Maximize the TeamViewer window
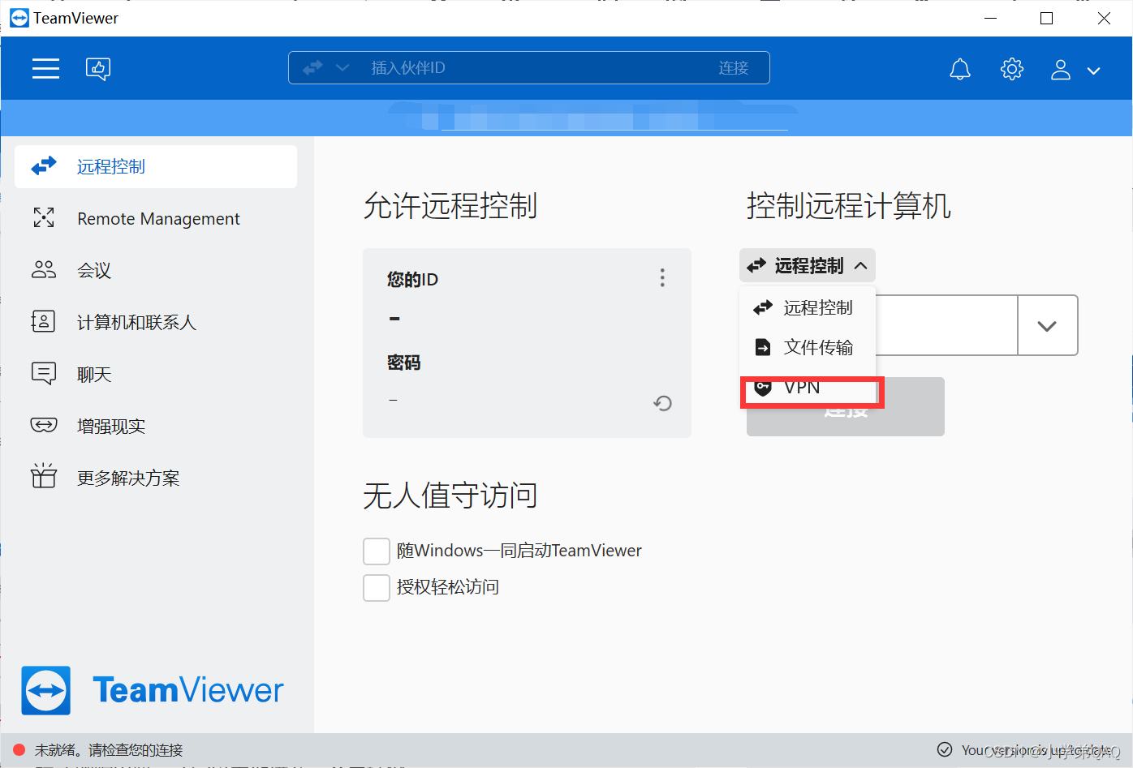The height and width of the screenshot is (768, 1133). pyautogui.click(x=1047, y=18)
